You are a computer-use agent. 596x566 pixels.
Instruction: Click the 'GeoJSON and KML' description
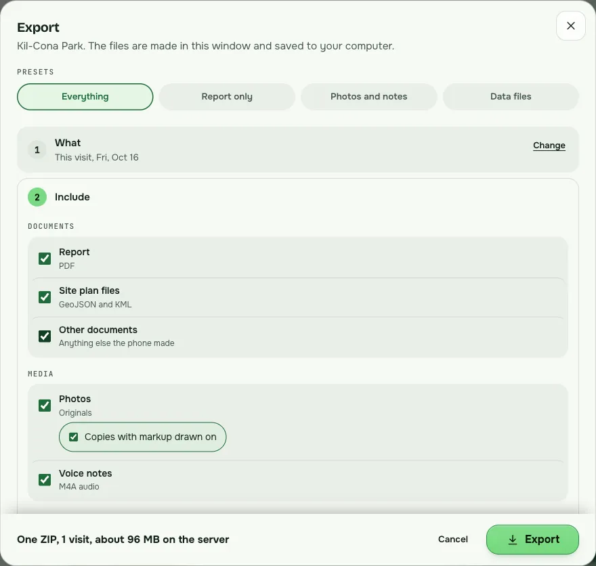click(x=95, y=304)
